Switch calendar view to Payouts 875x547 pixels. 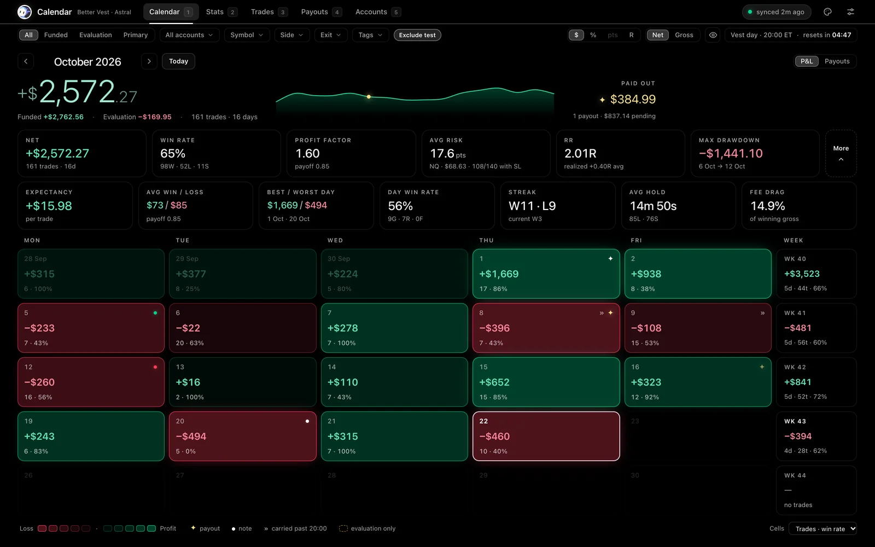click(837, 61)
